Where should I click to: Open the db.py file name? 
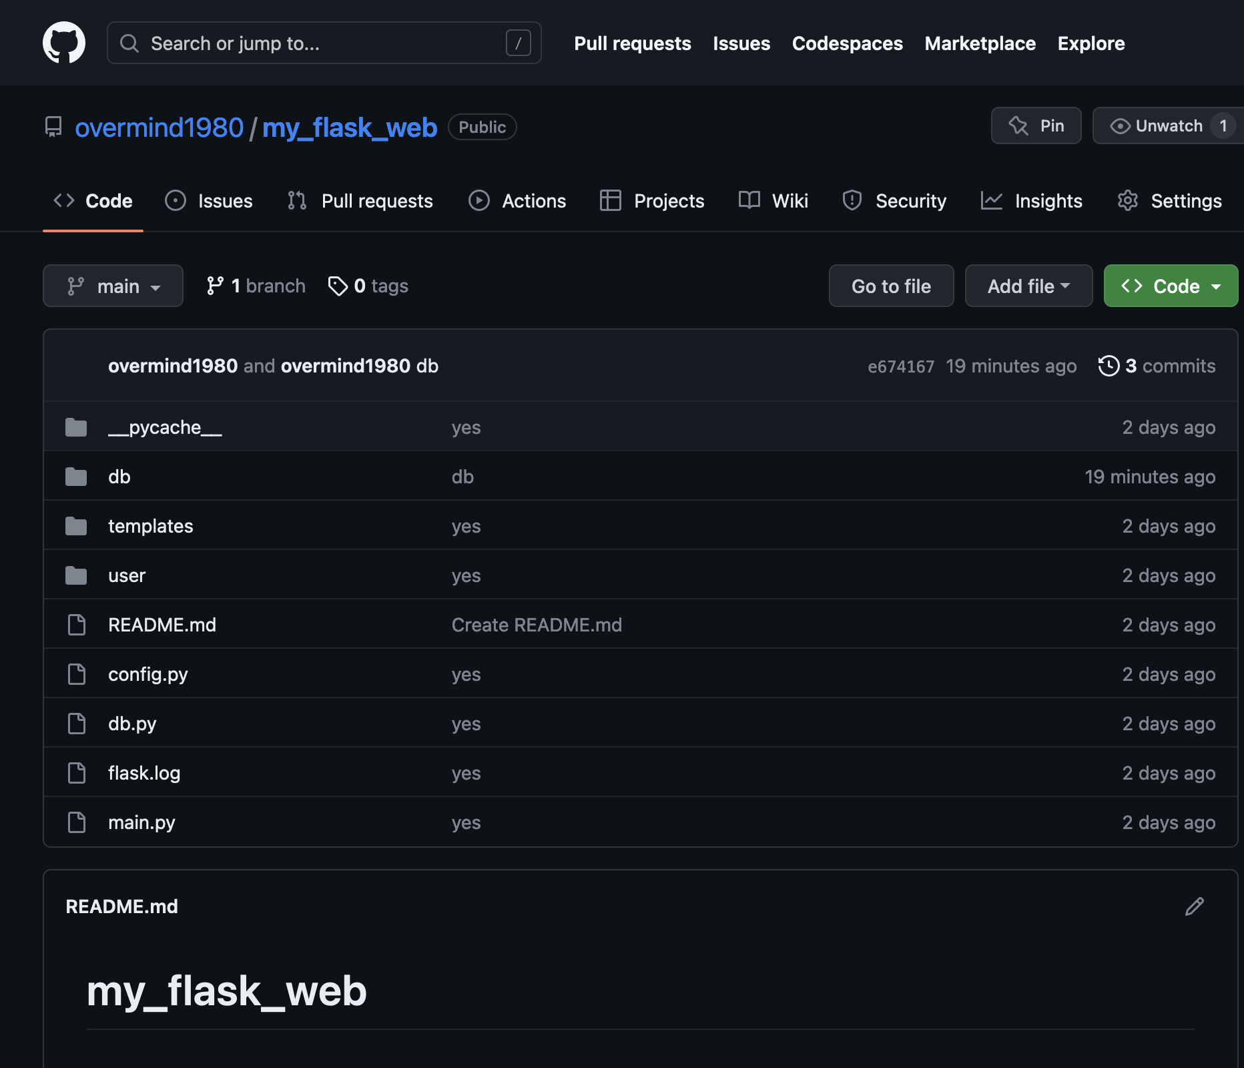coord(132,724)
